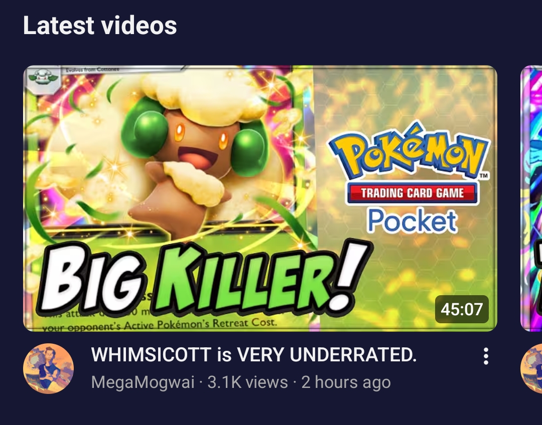Tap the Latest videos section heading
This screenshot has height=425, width=542.
(x=100, y=26)
